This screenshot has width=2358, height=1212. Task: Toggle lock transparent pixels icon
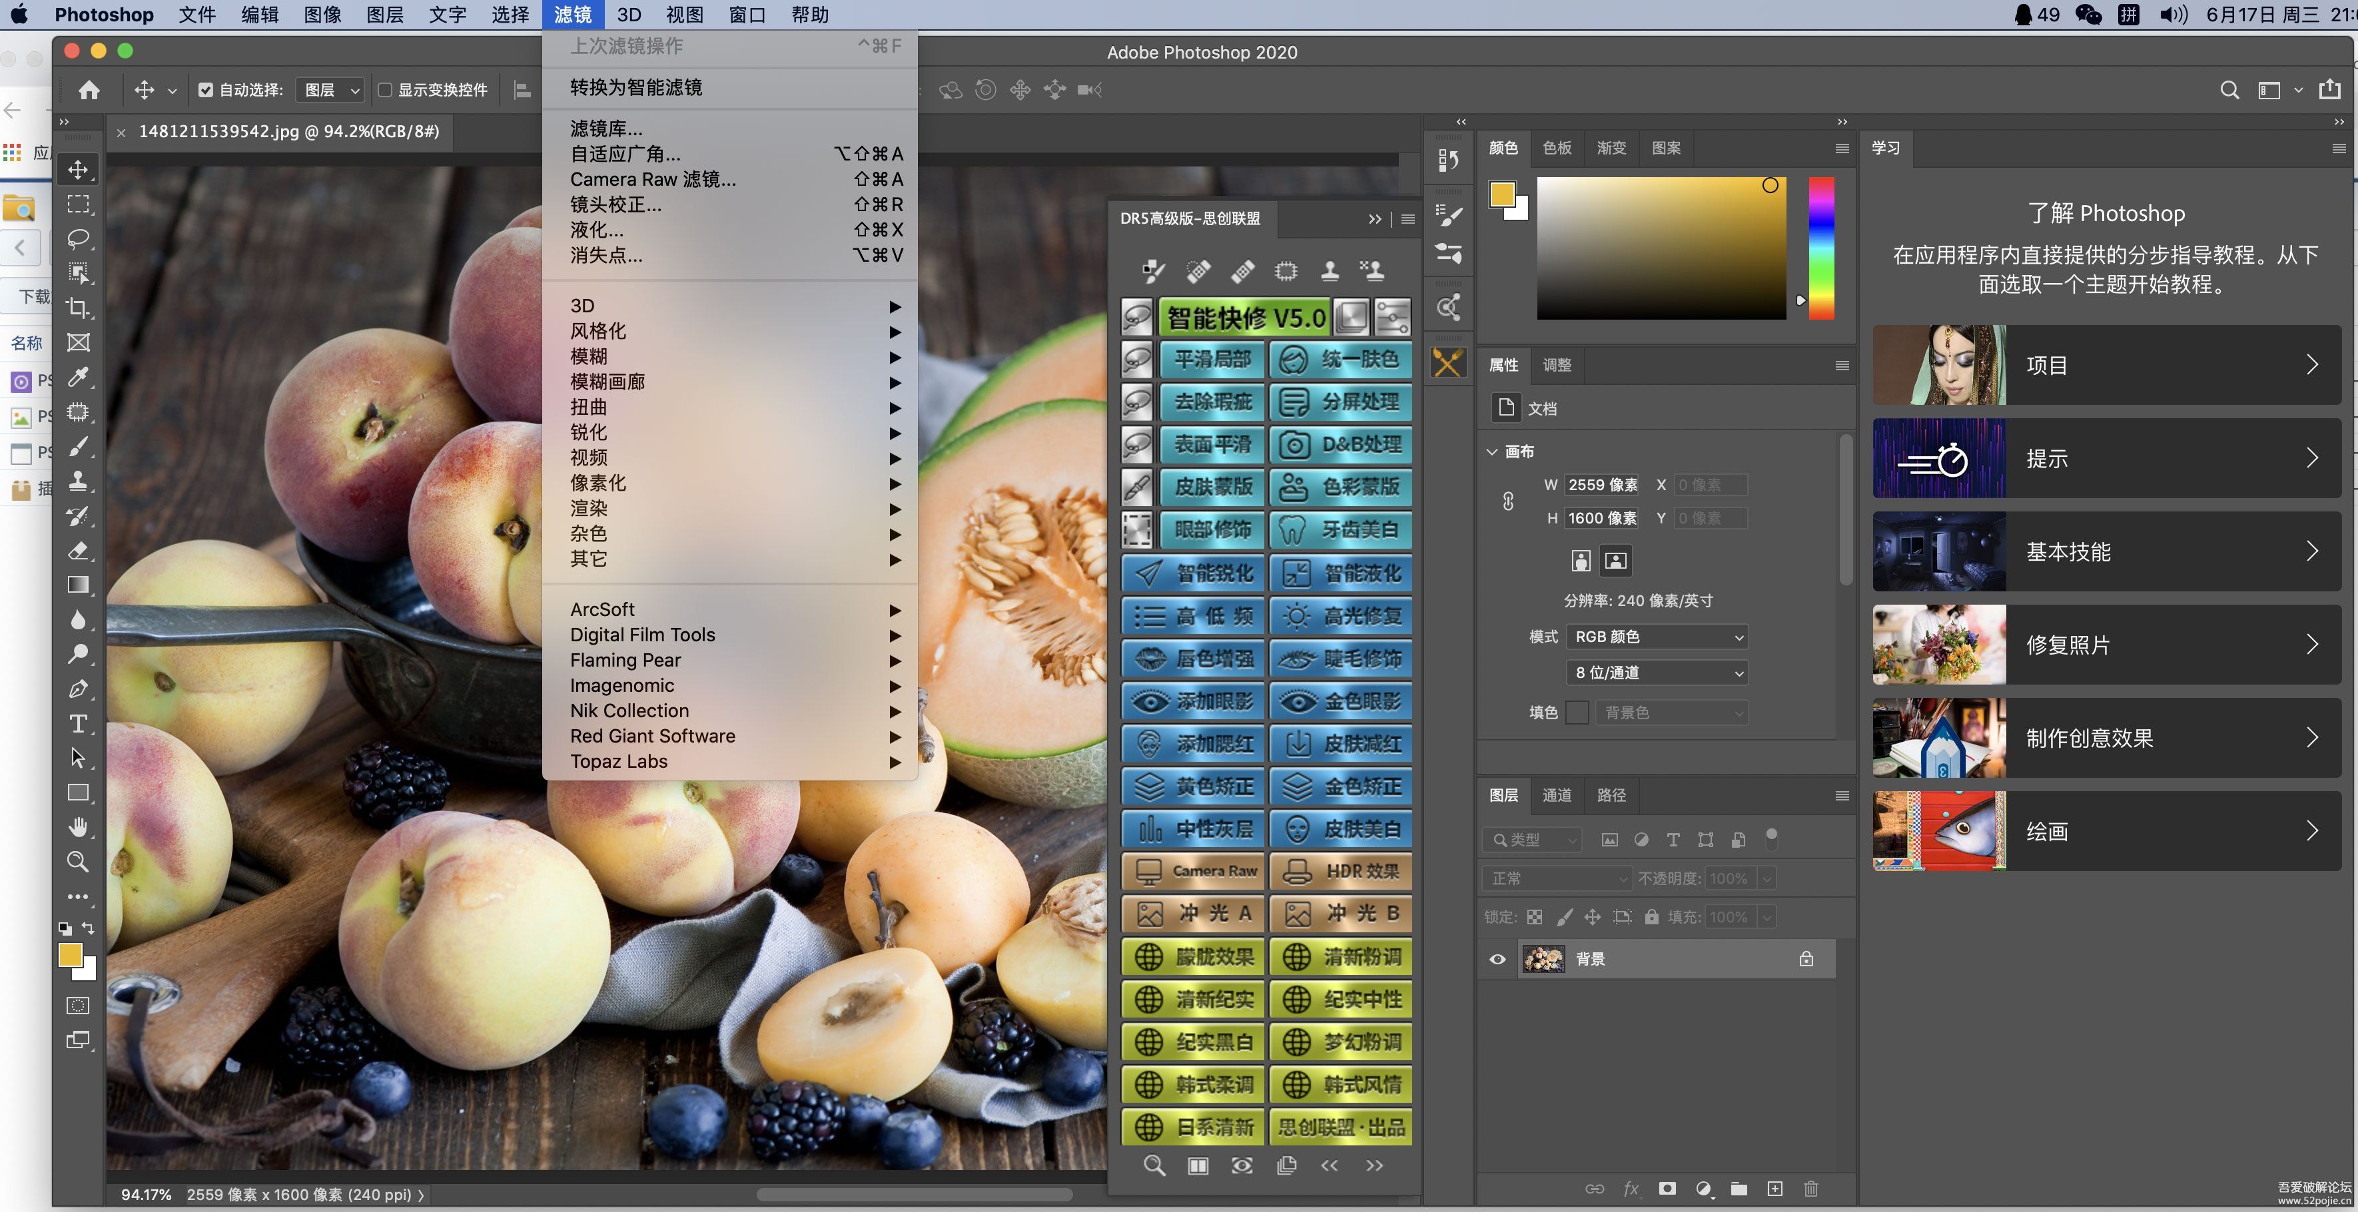(x=1535, y=916)
